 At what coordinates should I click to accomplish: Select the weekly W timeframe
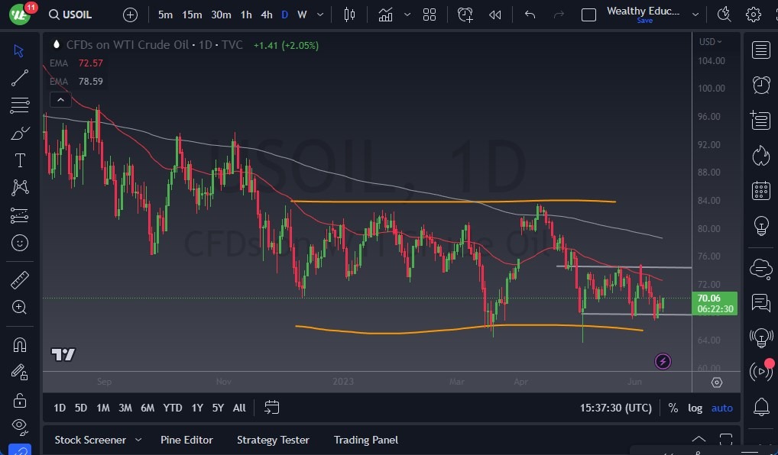point(302,15)
